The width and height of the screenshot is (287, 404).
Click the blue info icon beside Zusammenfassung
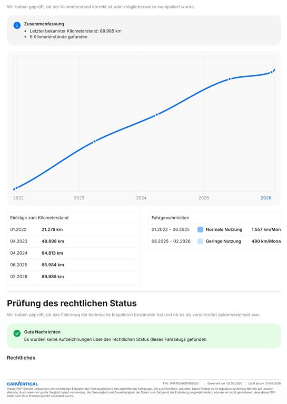coord(17,25)
